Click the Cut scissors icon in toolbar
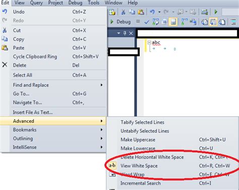This screenshot has height=190, width=239. point(123,12)
